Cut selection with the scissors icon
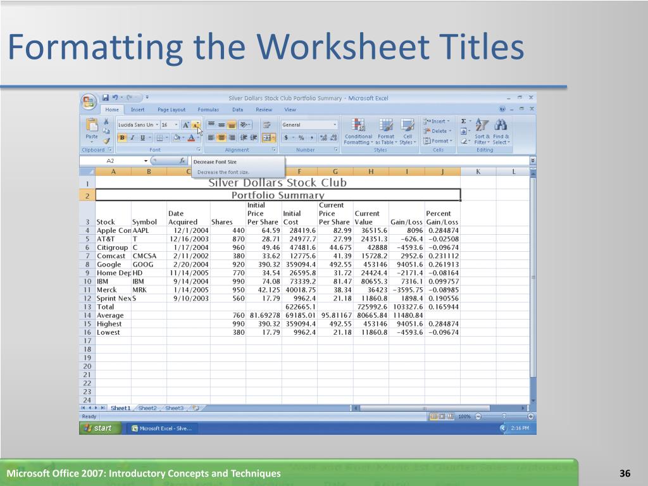Screen dimensions: 648x486 point(106,121)
